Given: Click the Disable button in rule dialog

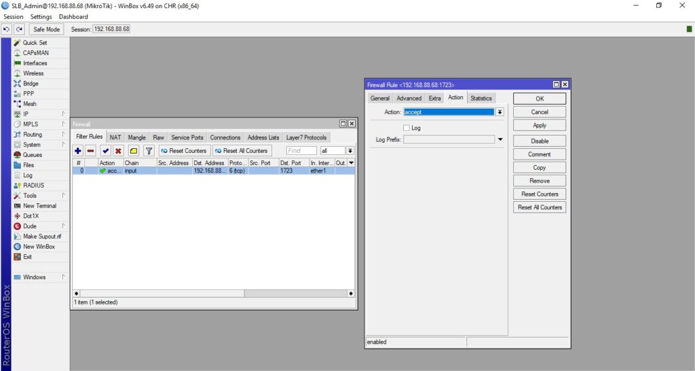Looking at the screenshot, I should coord(540,141).
